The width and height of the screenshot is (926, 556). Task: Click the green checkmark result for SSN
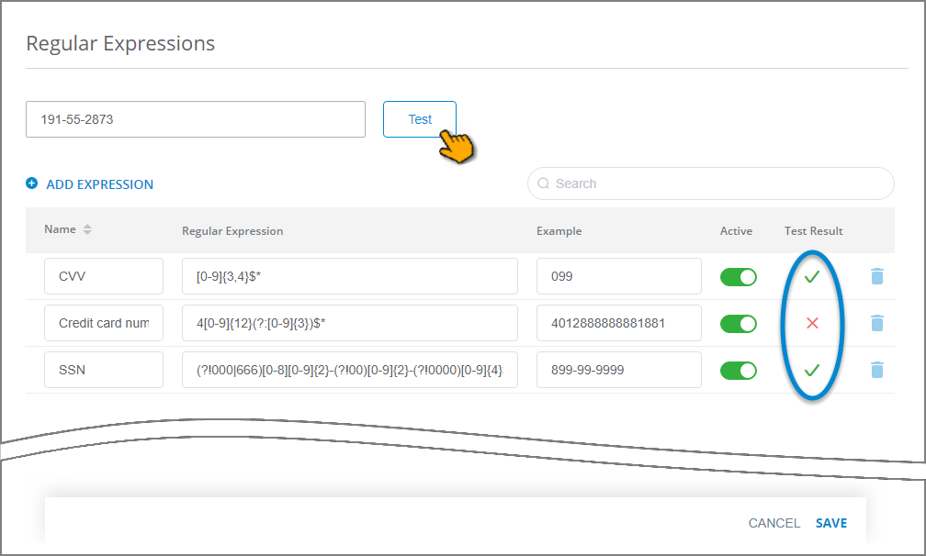[x=812, y=369]
